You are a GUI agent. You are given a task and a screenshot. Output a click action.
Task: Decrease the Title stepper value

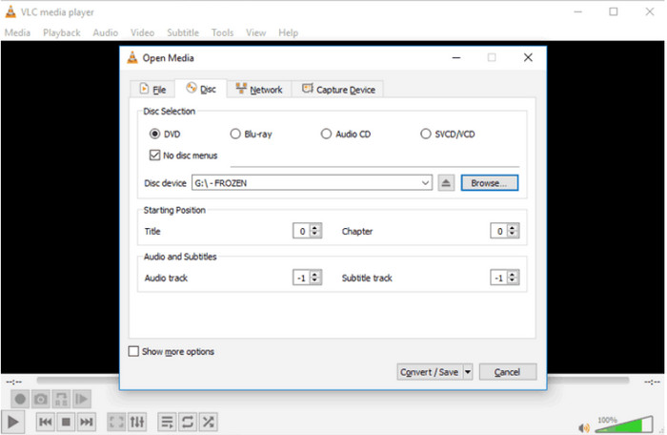[314, 235]
